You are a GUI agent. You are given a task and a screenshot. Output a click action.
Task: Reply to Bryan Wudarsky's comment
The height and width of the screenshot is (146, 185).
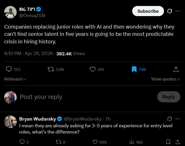(22, 142)
